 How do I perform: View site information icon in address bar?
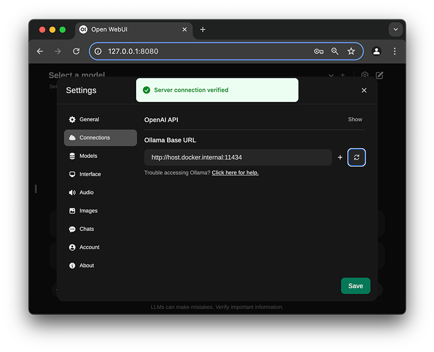tap(98, 51)
